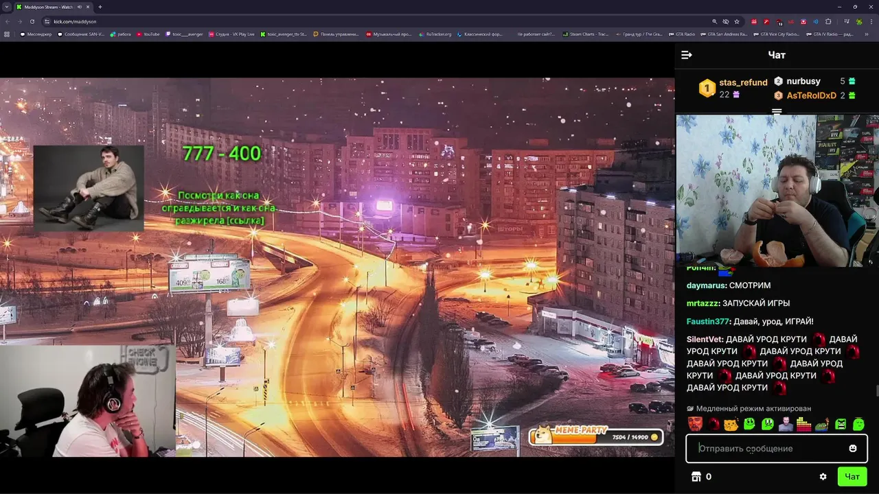879x494 pixels.
Task: Insert the red-faced man emote
Action: coord(695,424)
